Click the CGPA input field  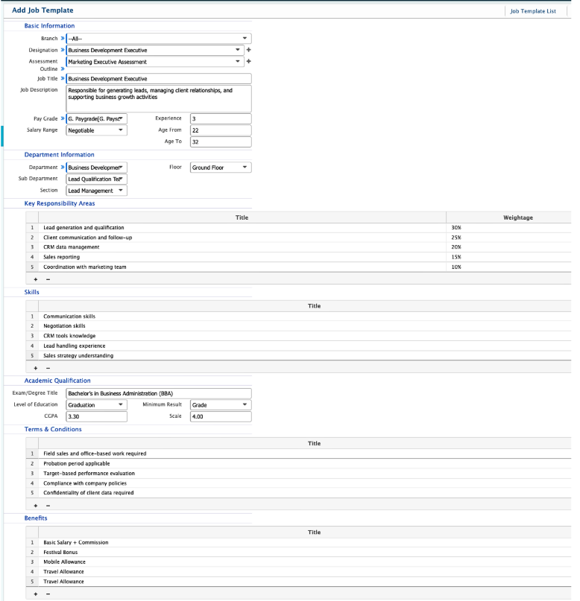click(x=96, y=417)
